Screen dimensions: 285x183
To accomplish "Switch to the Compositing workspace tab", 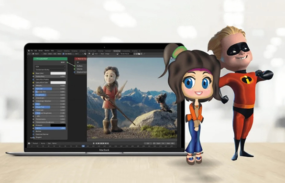I will pyautogui.click(x=126, y=51).
